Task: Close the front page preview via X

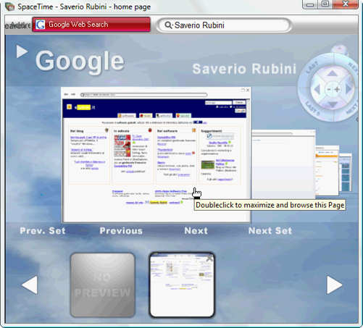Action: [248, 91]
